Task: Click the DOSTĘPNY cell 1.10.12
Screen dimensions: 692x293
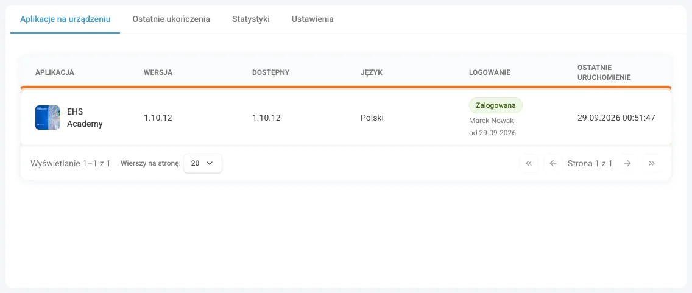Action: click(266, 118)
